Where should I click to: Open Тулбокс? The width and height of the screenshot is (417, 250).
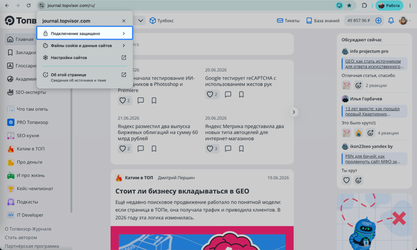(x=162, y=20)
